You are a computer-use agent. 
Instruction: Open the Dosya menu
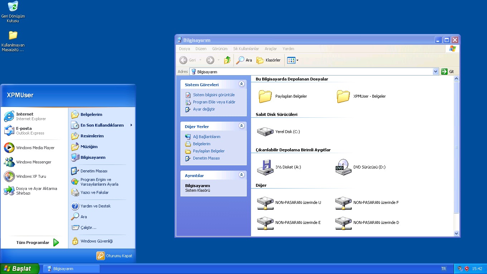pos(184,49)
